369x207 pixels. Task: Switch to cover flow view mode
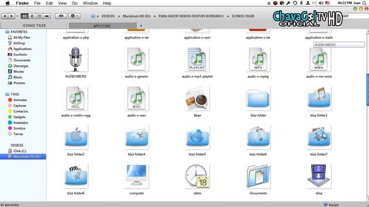[47, 16]
